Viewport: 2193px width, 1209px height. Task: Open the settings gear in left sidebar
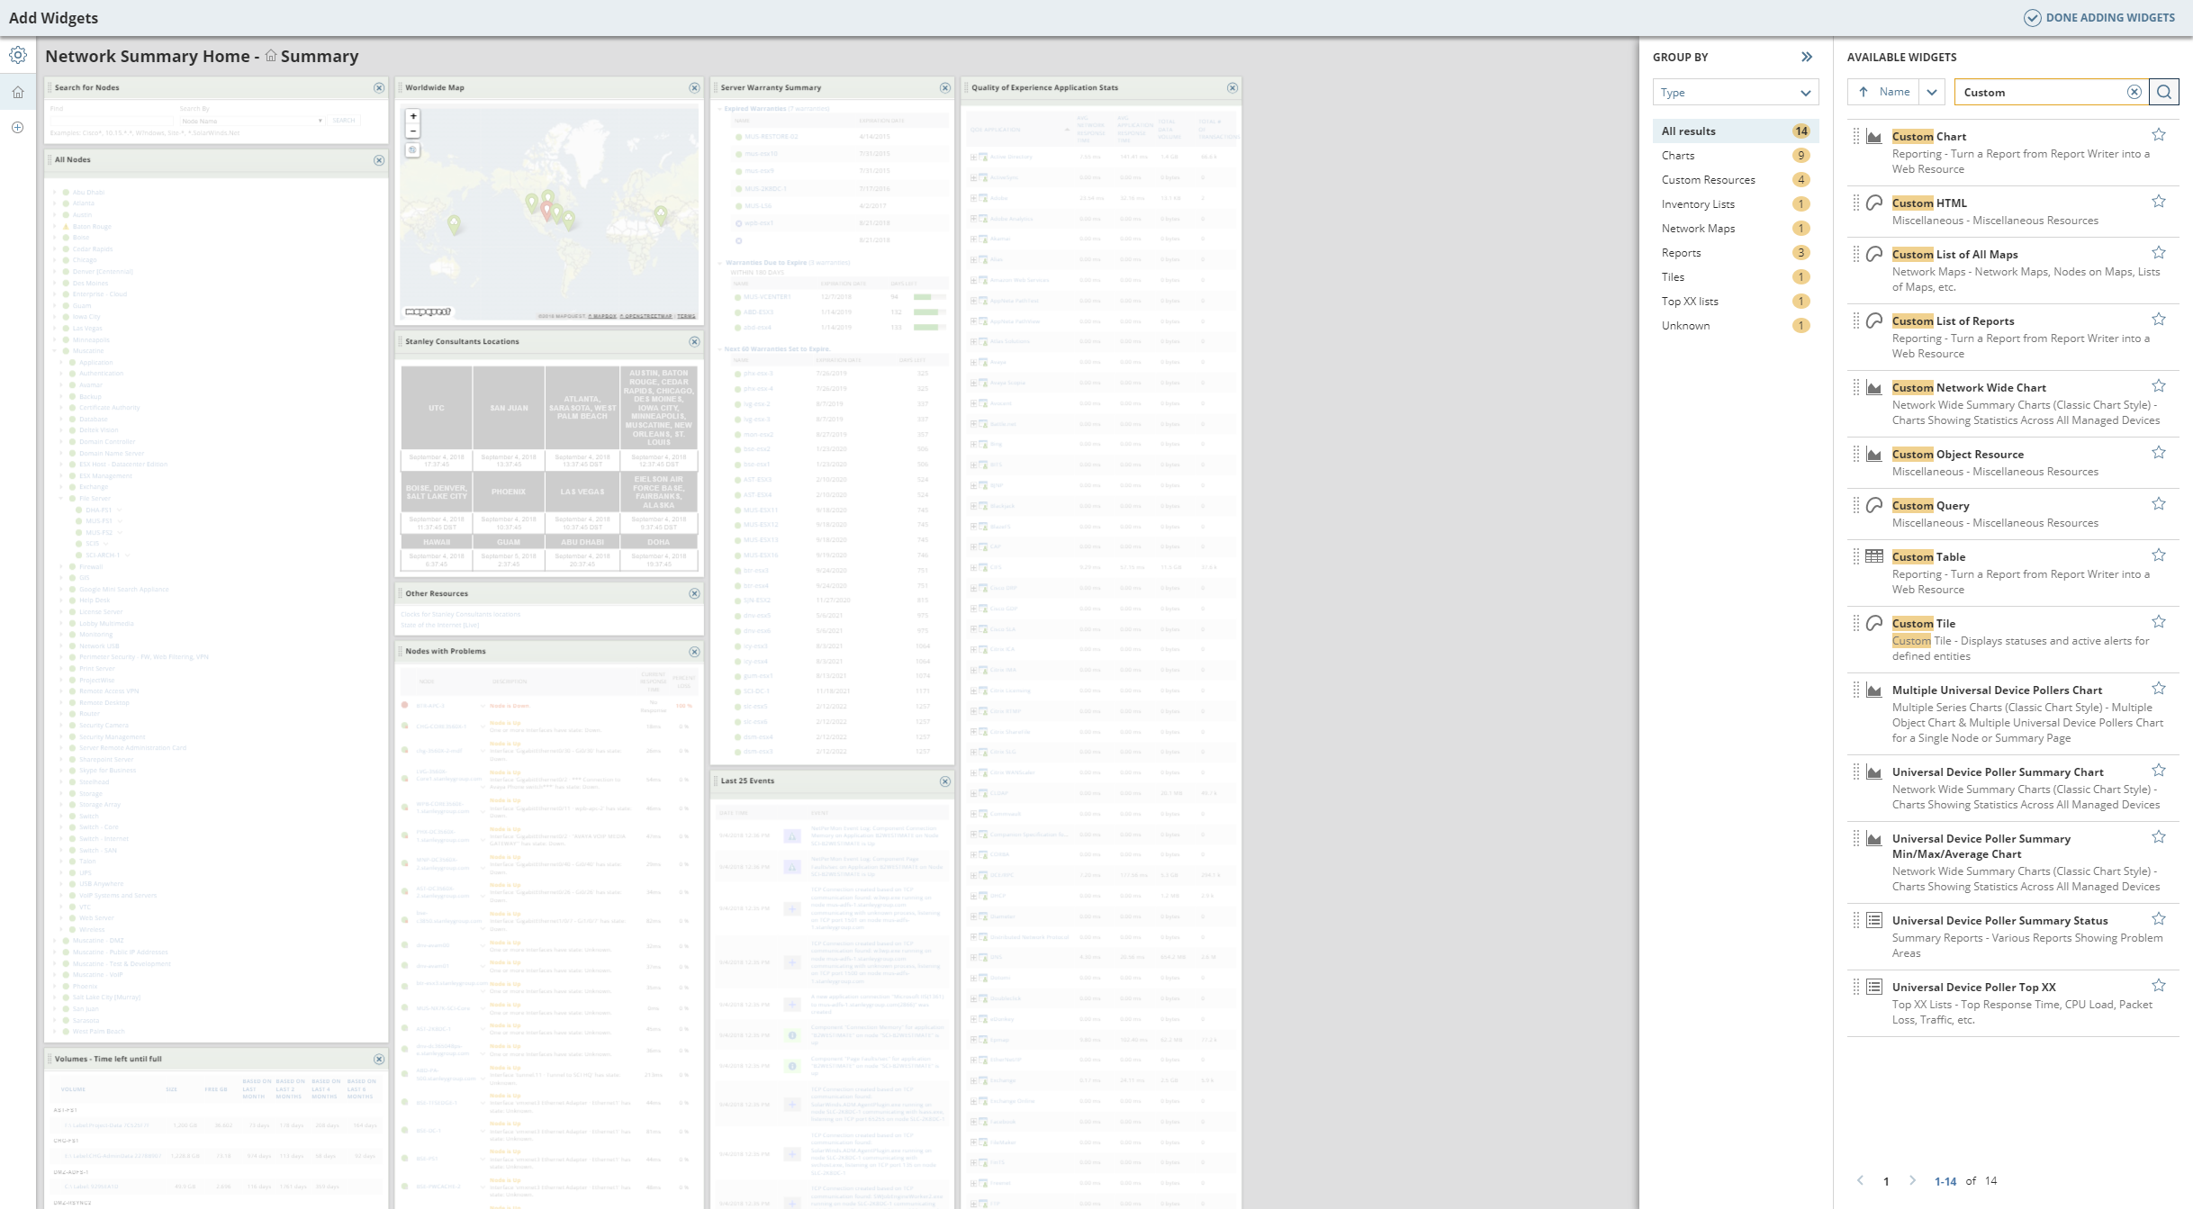coord(18,56)
